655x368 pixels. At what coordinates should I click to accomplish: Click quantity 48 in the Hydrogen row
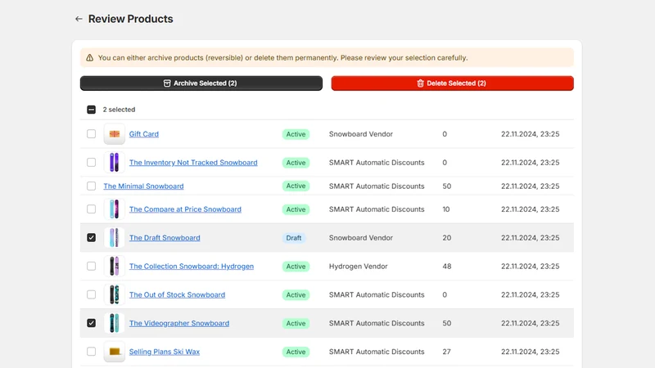[x=447, y=267]
